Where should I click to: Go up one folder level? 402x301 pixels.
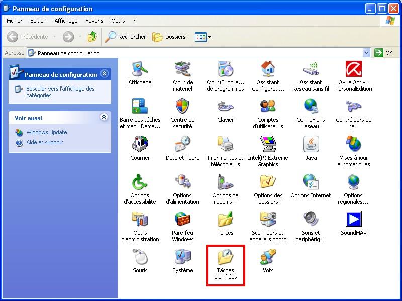pyautogui.click(x=92, y=37)
